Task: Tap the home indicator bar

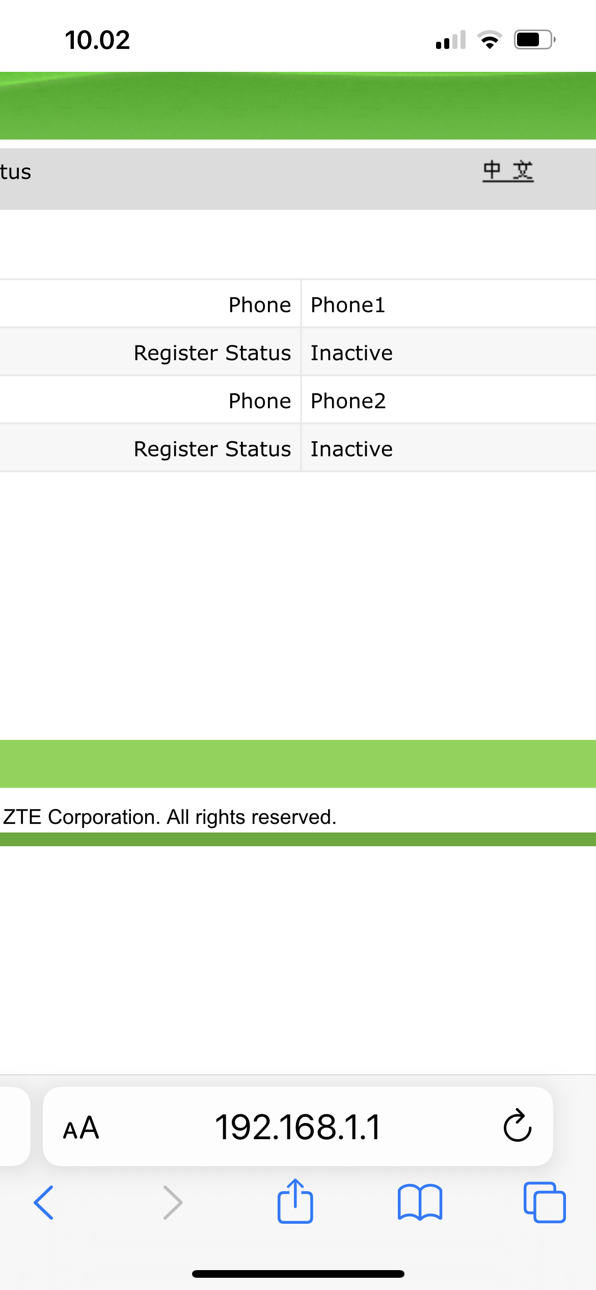Action: (x=298, y=1274)
